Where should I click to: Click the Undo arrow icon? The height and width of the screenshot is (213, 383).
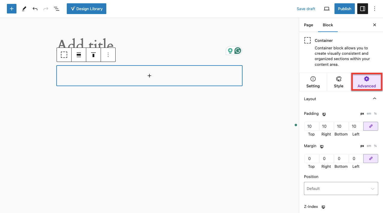coord(35,9)
